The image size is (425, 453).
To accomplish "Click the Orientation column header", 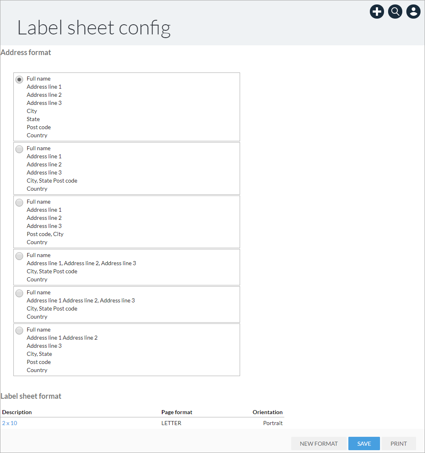I will tap(268, 412).
